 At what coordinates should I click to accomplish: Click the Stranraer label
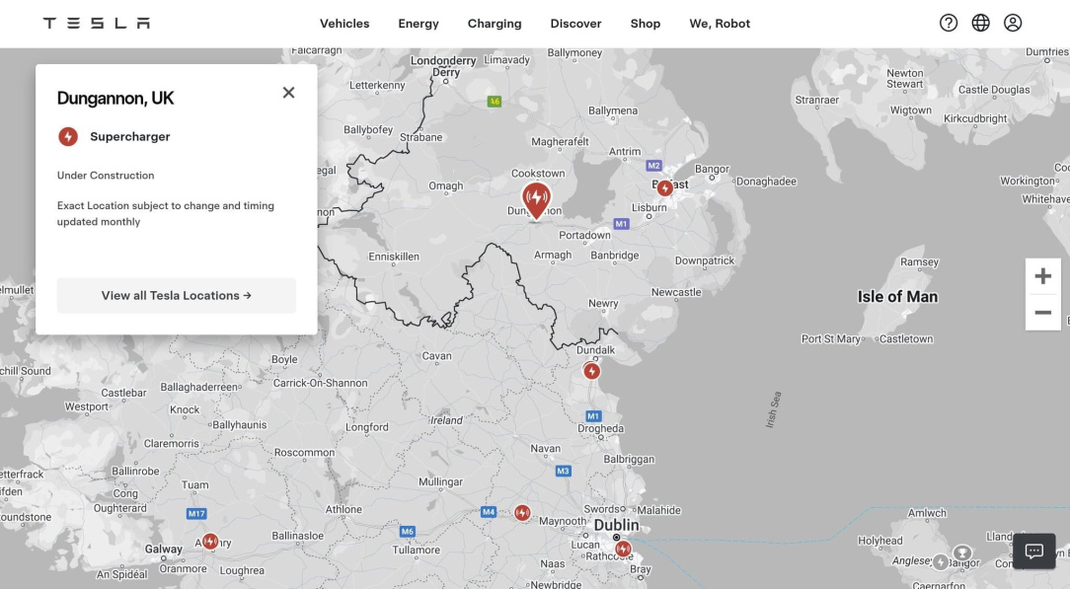(x=817, y=101)
